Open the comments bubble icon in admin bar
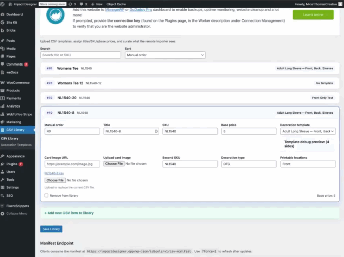344x257 pixels. pos(82,4)
